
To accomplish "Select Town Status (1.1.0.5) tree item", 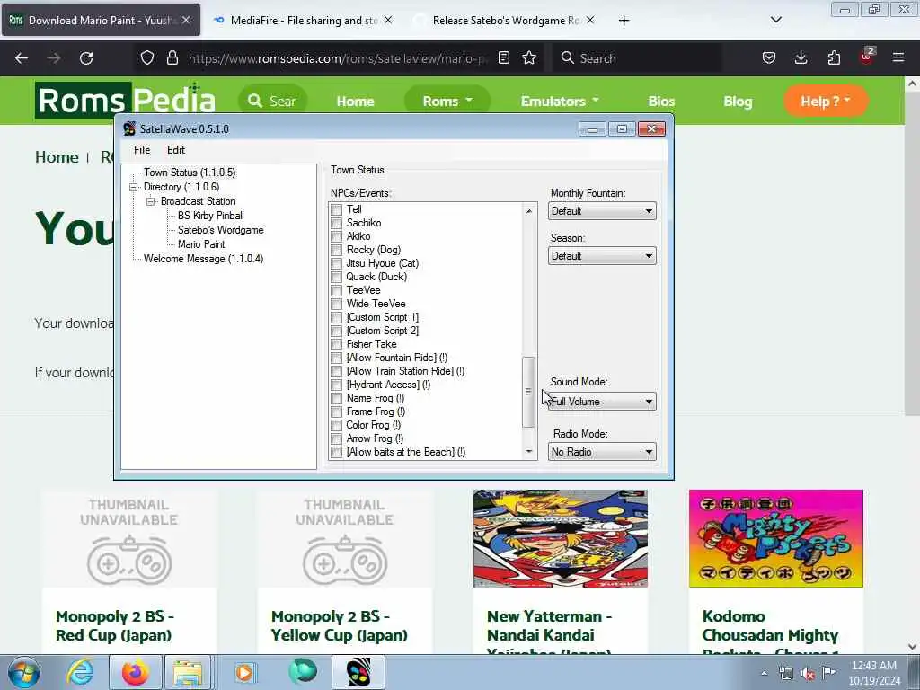I will point(190,172).
